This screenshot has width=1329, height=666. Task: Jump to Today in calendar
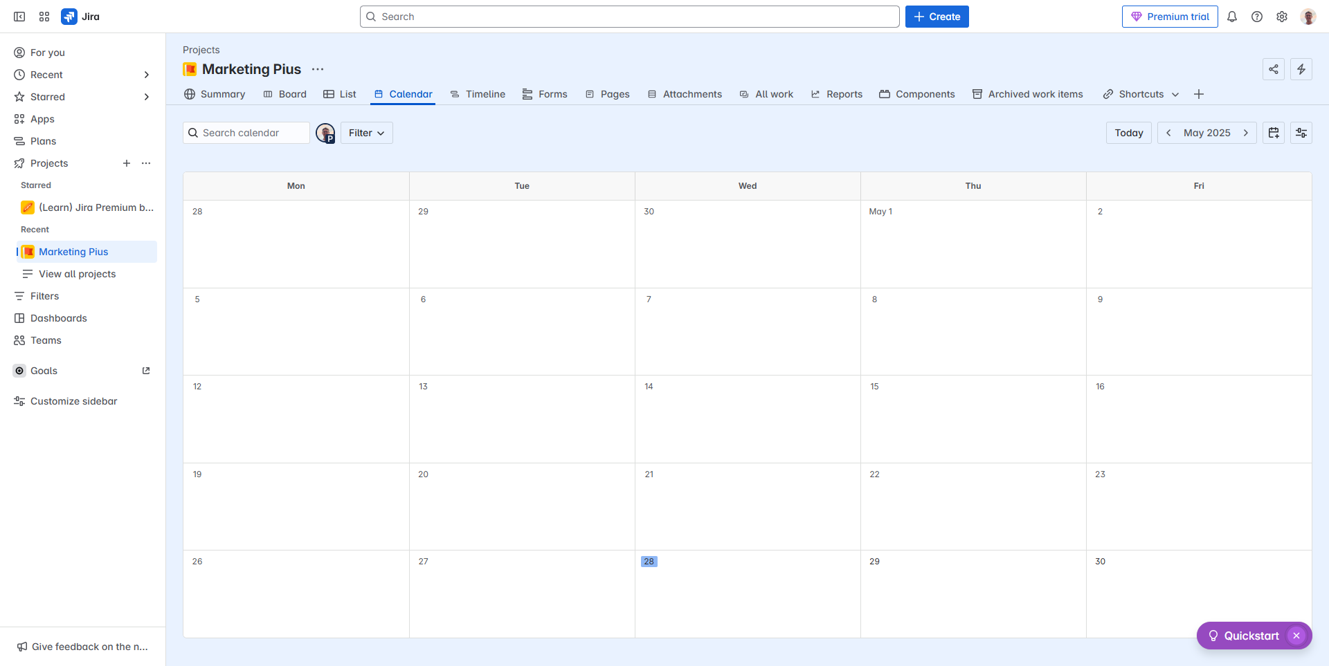1129,133
